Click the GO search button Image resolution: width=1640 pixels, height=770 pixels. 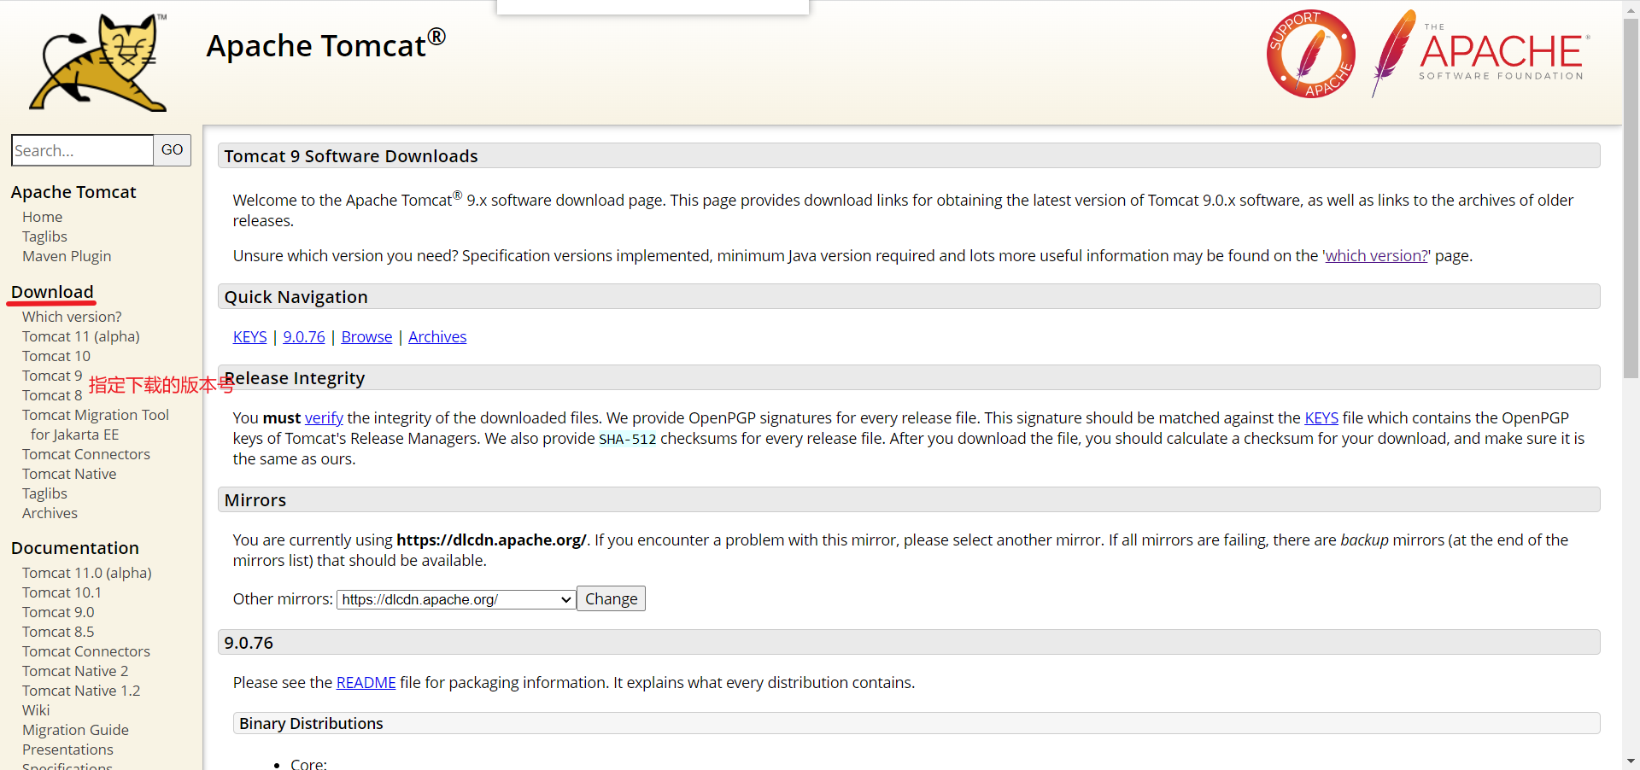coord(172,150)
